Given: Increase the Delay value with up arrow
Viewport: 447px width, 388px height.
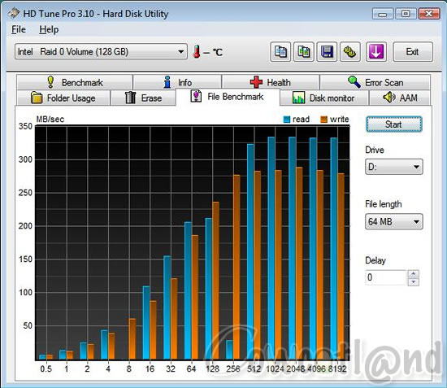Looking at the screenshot, I should 414,273.
